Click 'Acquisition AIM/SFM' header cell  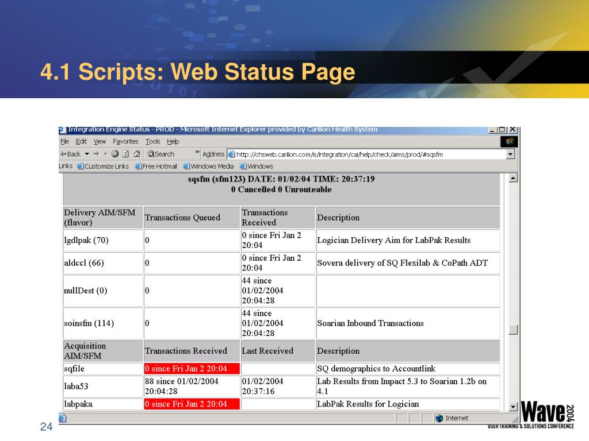click(x=103, y=351)
